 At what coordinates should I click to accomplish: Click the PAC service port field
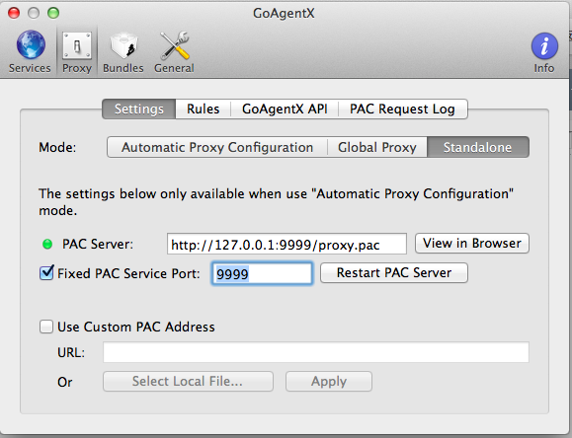coord(262,273)
